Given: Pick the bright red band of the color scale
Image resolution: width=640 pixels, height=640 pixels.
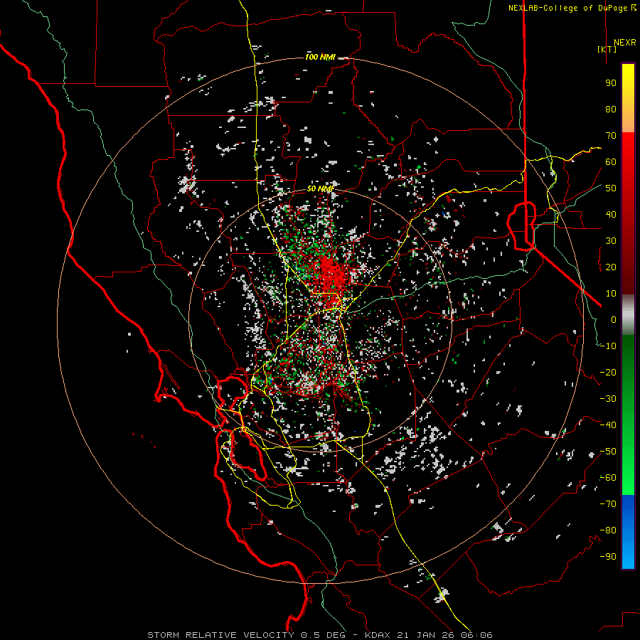Looking at the screenshot, I should [x=628, y=147].
